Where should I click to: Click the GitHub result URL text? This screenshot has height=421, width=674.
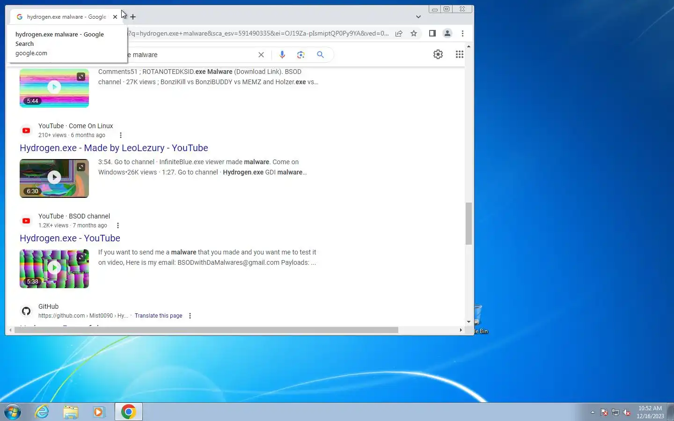[83, 316]
